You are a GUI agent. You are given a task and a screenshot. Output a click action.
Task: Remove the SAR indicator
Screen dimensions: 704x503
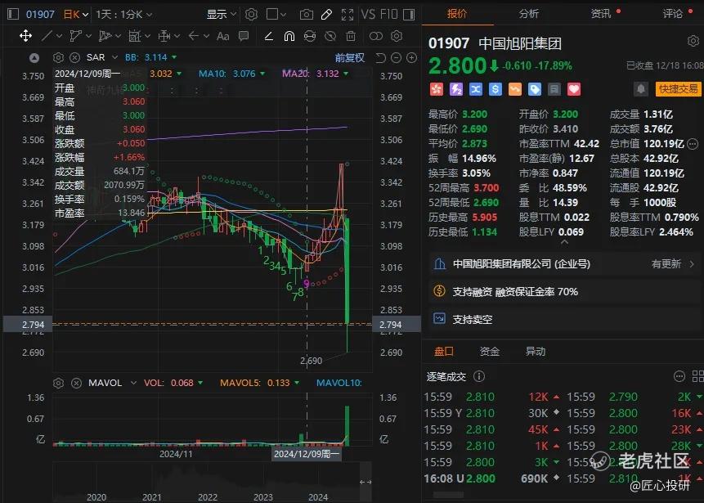75,57
